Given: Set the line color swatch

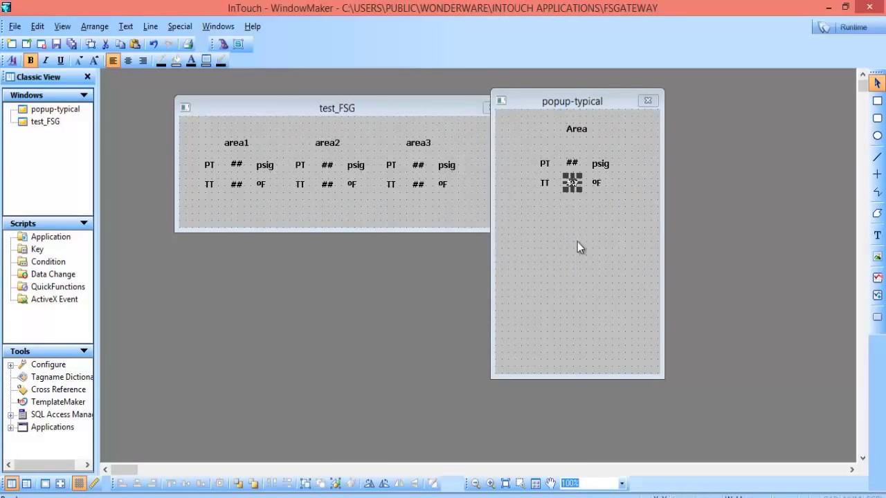Looking at the screenshot, I should (x=161, y=61).
